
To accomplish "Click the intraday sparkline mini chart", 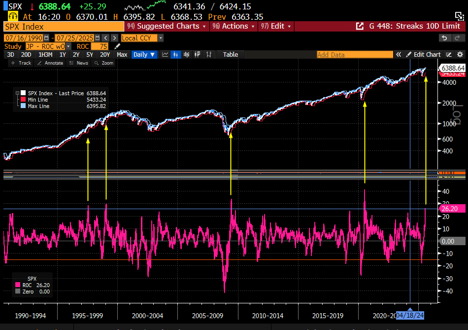I will [x=145, y=5].
